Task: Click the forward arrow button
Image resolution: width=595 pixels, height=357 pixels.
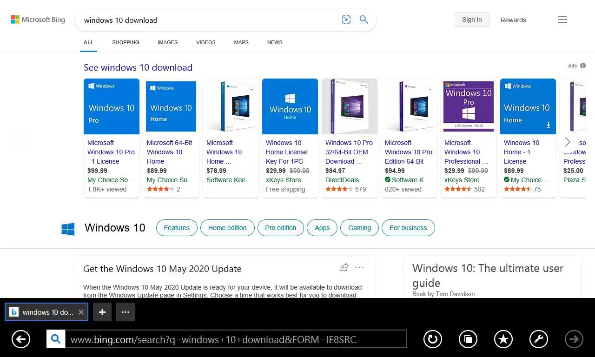Action: (x=574, y=339)
